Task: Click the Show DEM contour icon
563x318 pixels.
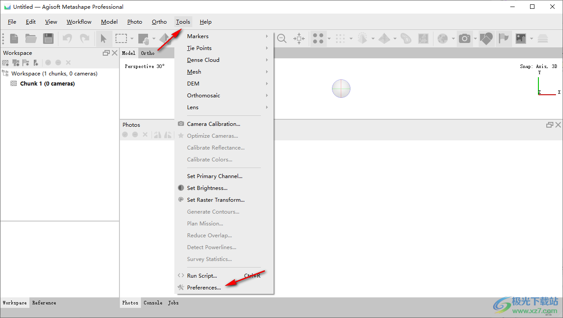Action: [x=406, y=39]
